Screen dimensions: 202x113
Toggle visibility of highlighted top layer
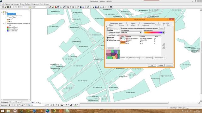(x=6, y=14)
